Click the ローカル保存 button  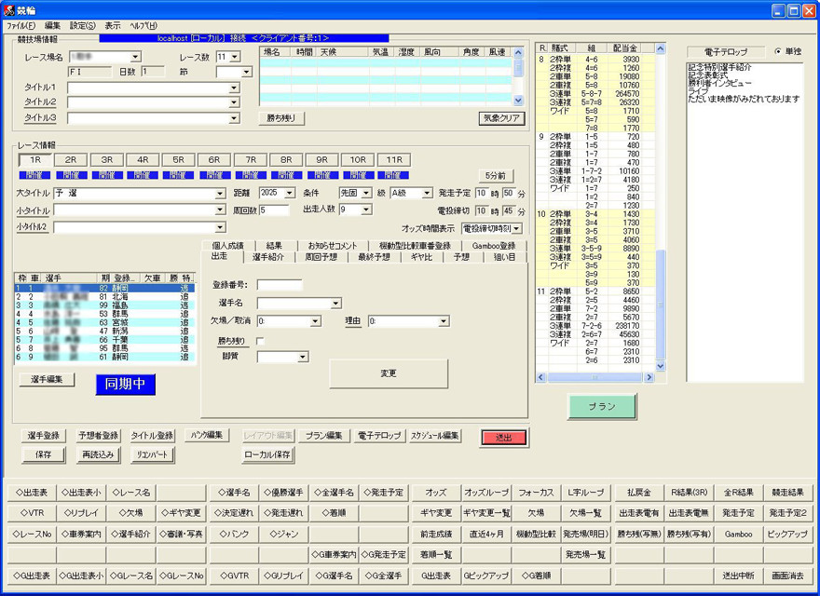coord(267,454)
